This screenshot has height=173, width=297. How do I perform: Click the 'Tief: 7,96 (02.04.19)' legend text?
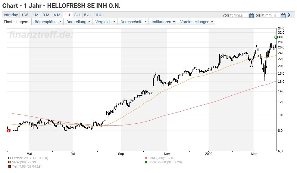coord(27,166)
